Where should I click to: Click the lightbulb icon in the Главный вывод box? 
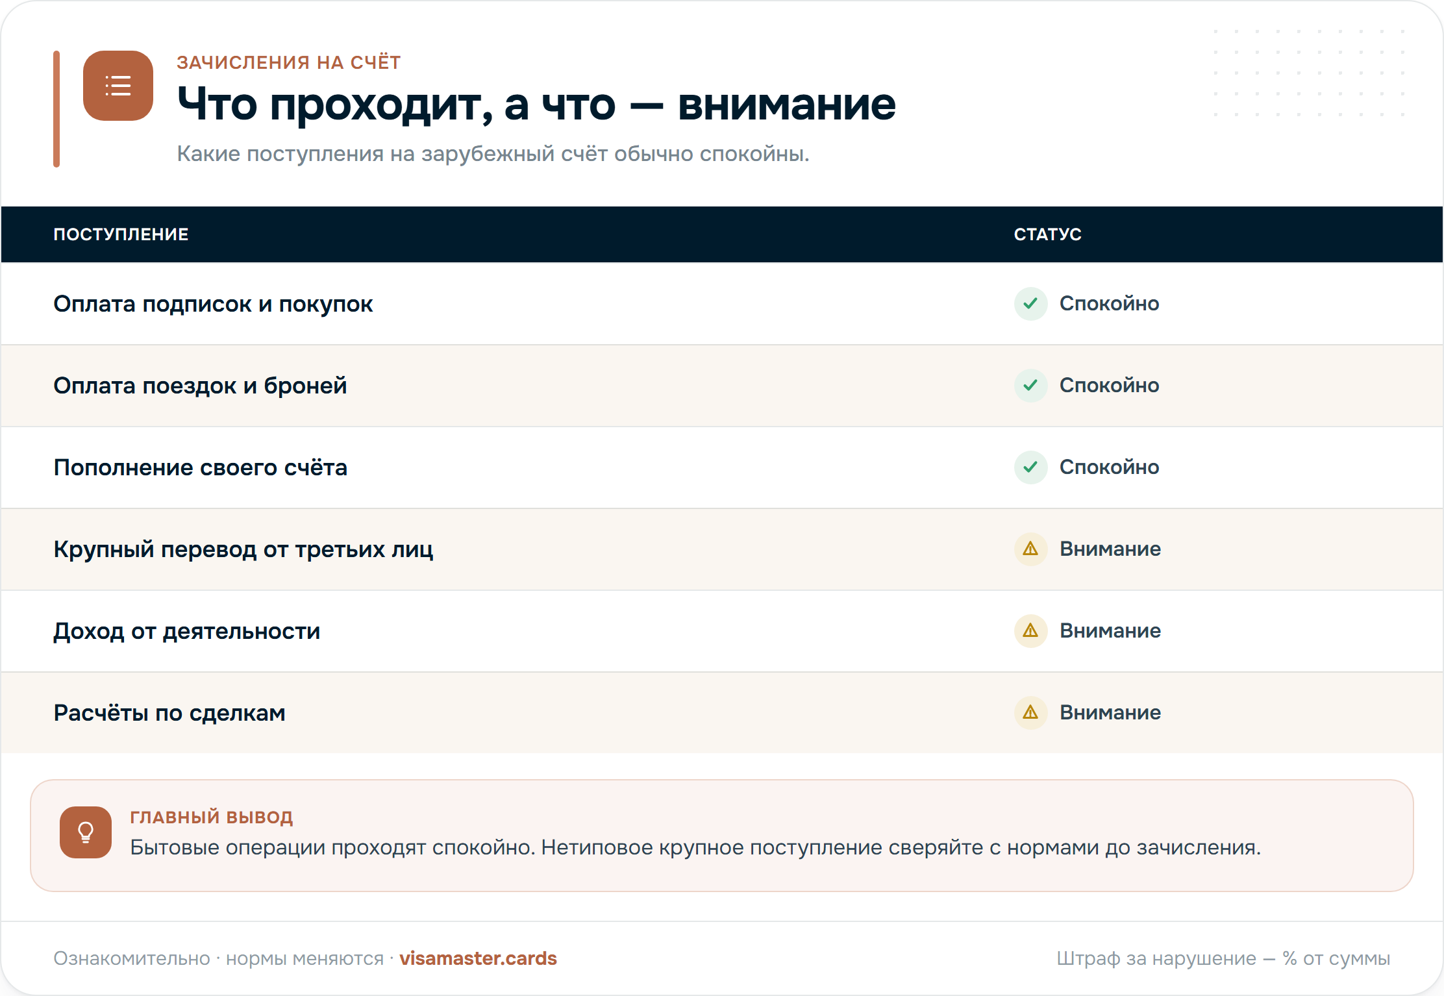click(x=86, y=832)
